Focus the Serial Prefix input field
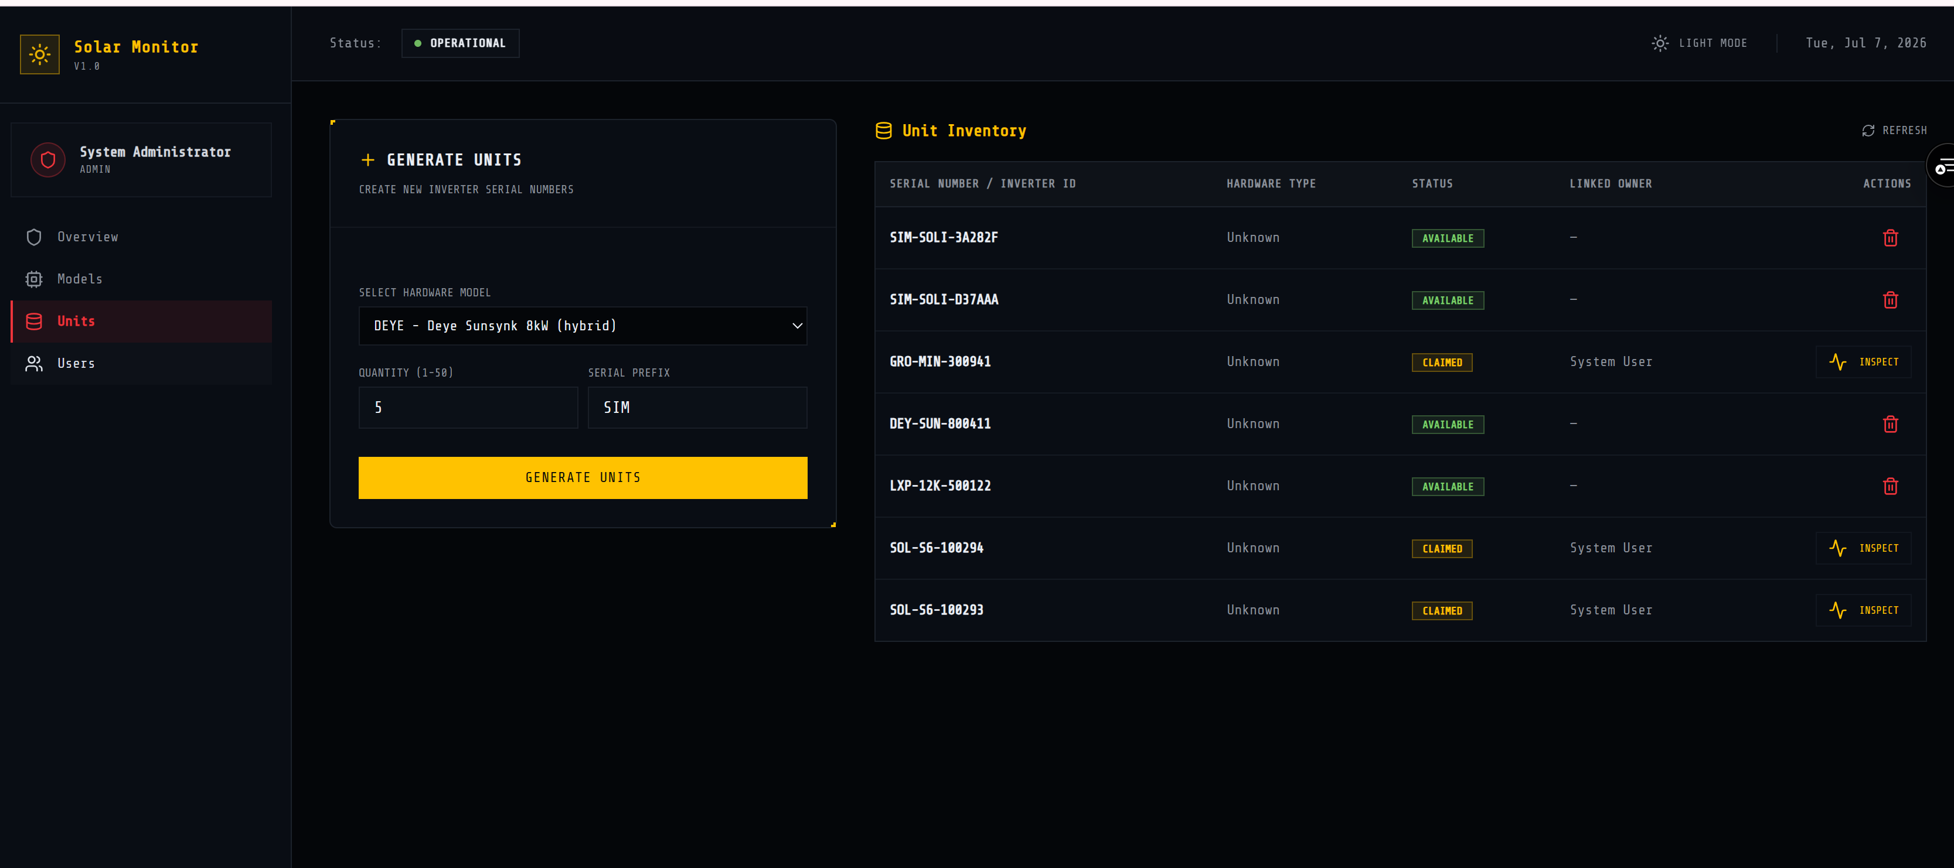This screenshot has height=868, width=1954. (697, 408)
